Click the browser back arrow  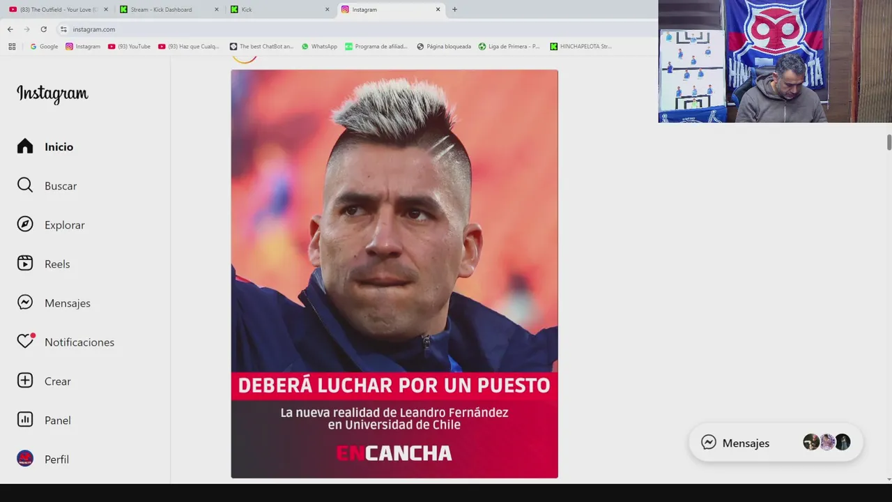pyautogui.click(x=10, y=29)
